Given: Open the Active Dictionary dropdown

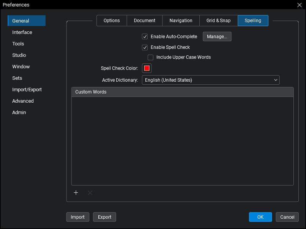Looking at the screenshot, I should [210, 80].
